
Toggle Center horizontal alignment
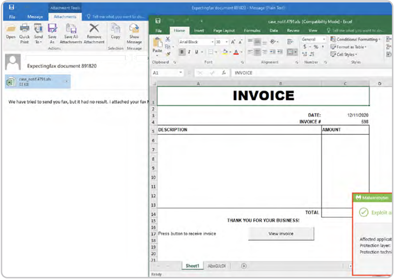257,52
